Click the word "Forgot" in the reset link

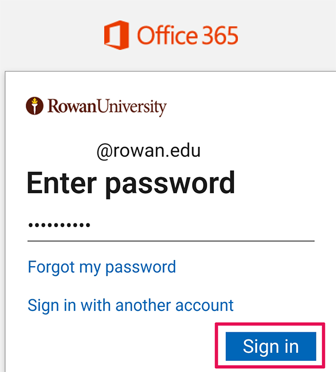click(51, 267)
